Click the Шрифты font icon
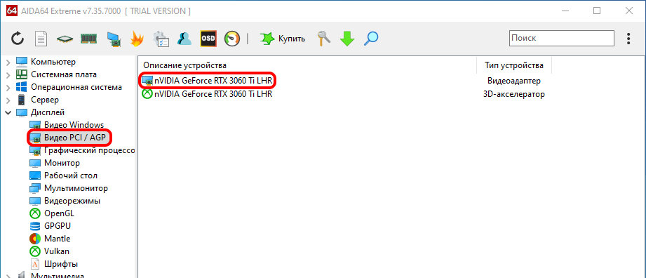Screen dimensions: 646x278 [x=35, y=264]
